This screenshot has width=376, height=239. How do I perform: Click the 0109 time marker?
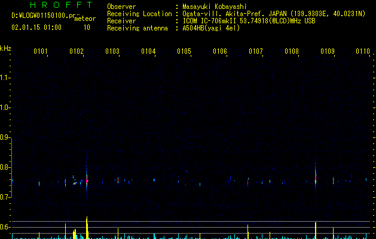point(328,51)
